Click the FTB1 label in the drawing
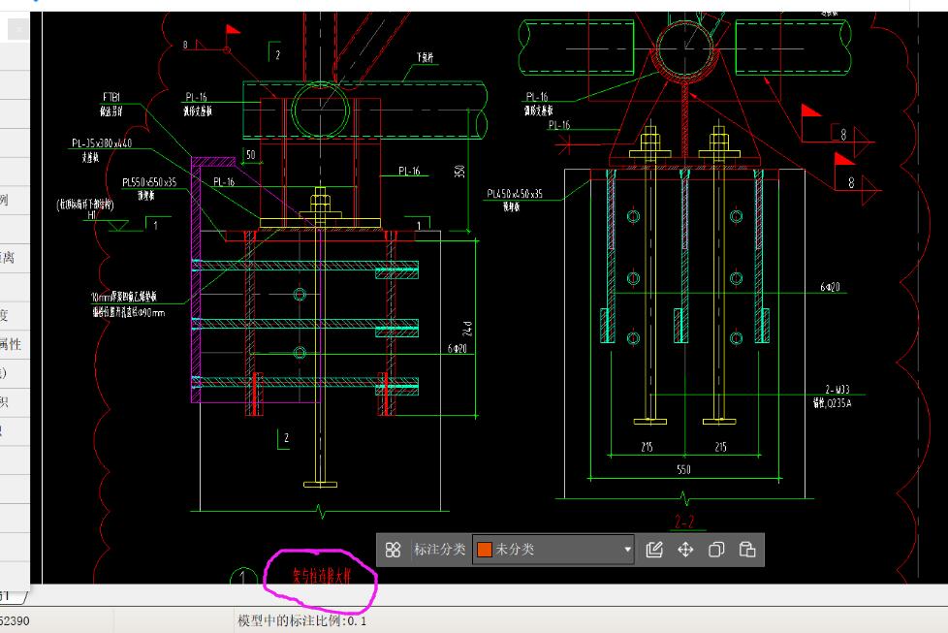 [111, 97]
